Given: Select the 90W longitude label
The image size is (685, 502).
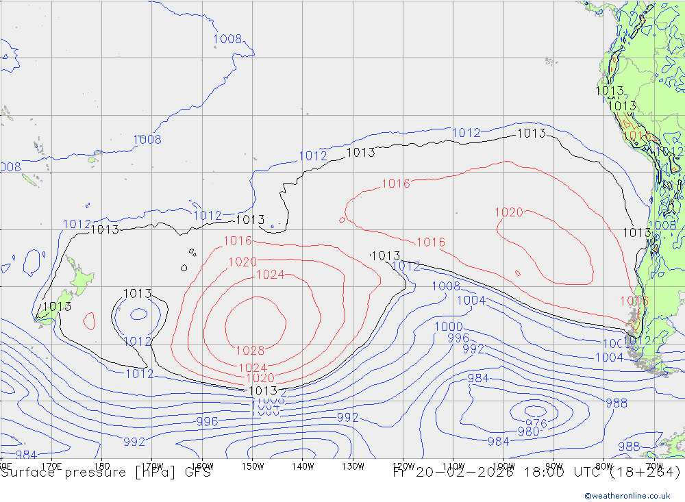Looking at the screenshot, I should point(554,466).
